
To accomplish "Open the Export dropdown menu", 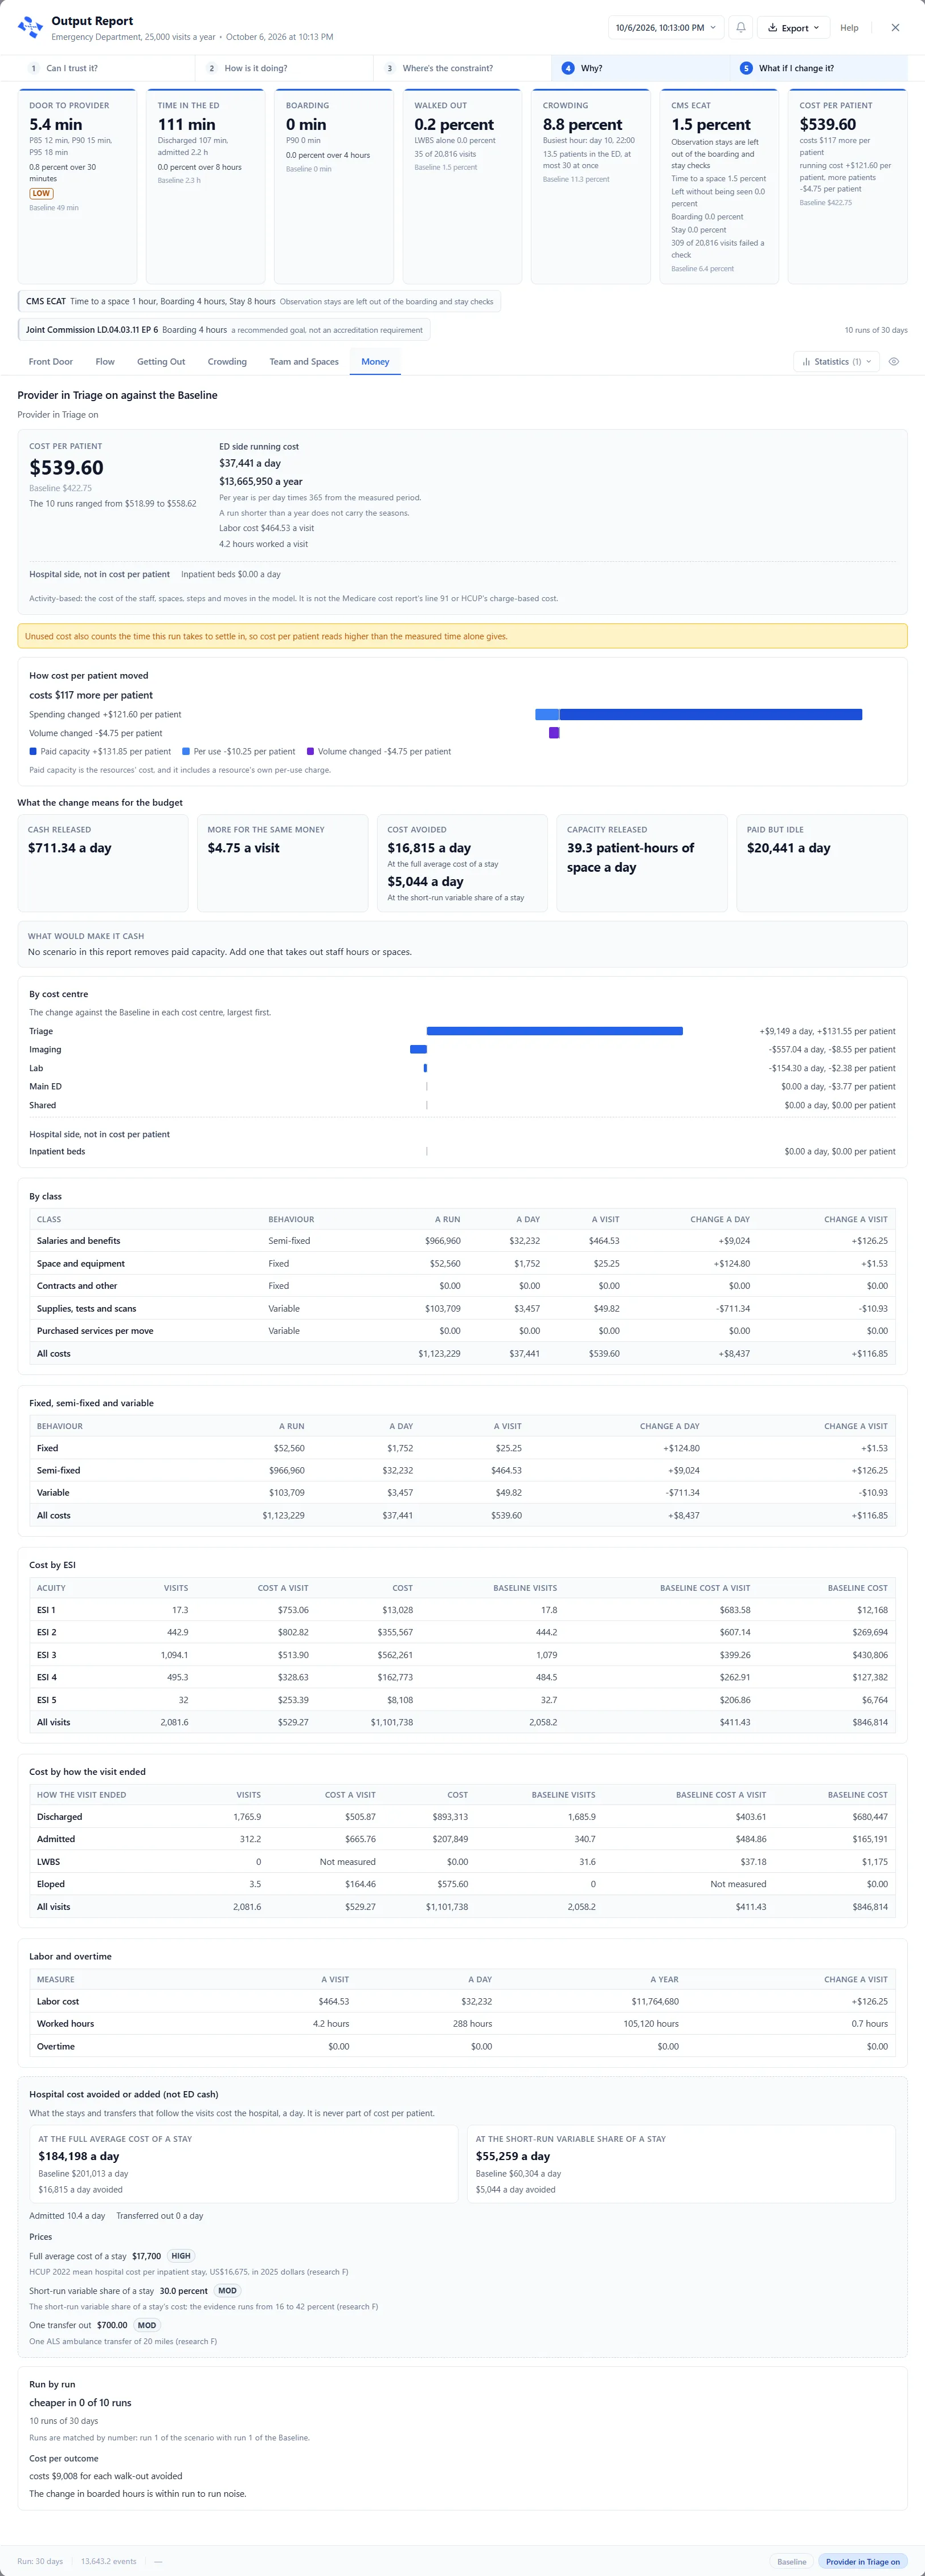I will [x=793, y=28].
